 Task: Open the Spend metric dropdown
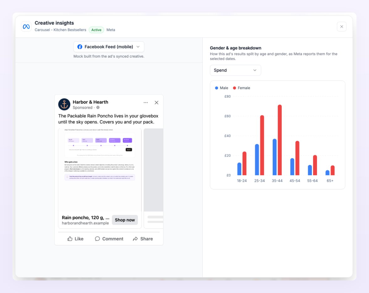(x=235, y=70)
